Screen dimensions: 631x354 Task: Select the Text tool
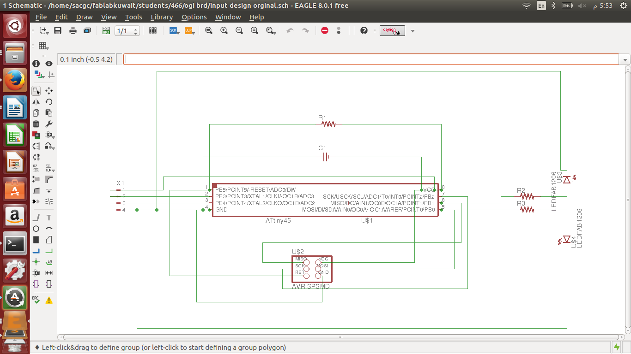tap(49, 218)
